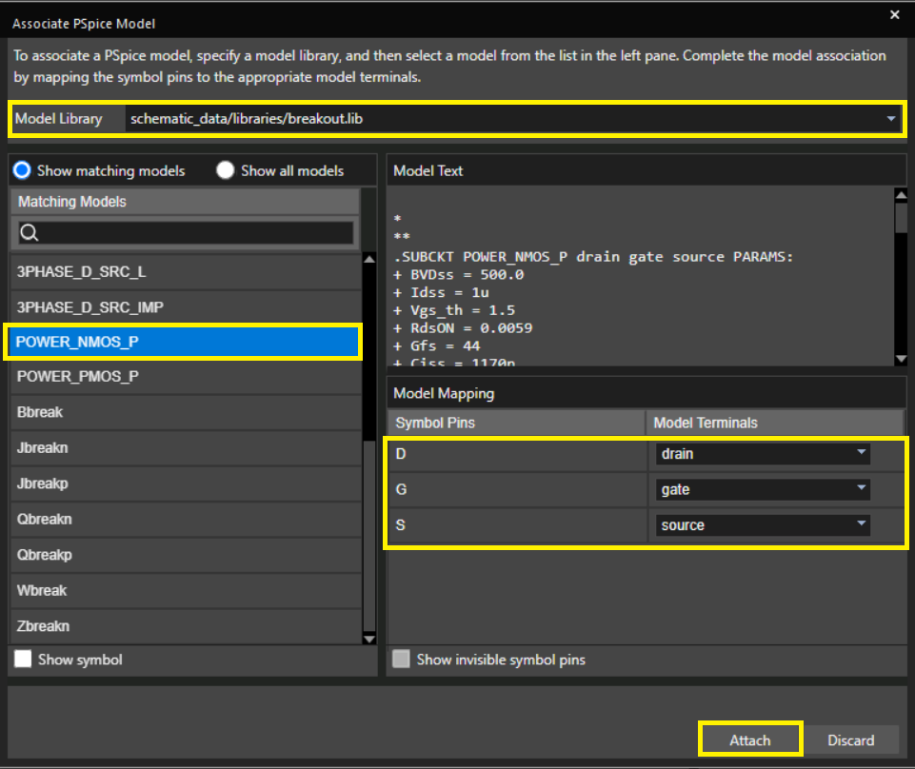
Task: Select Show matching models radio button
Action: click(x=22, y=170)
